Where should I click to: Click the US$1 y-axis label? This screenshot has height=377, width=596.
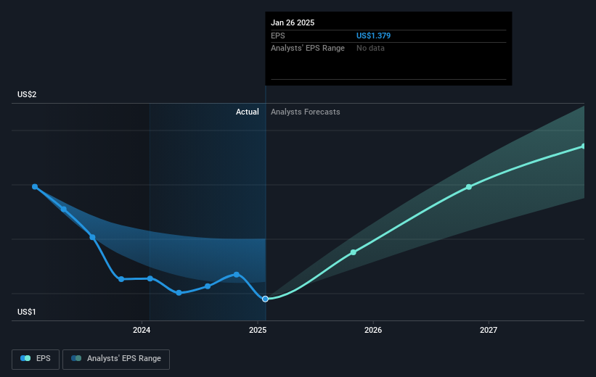[x=27, y=312]
